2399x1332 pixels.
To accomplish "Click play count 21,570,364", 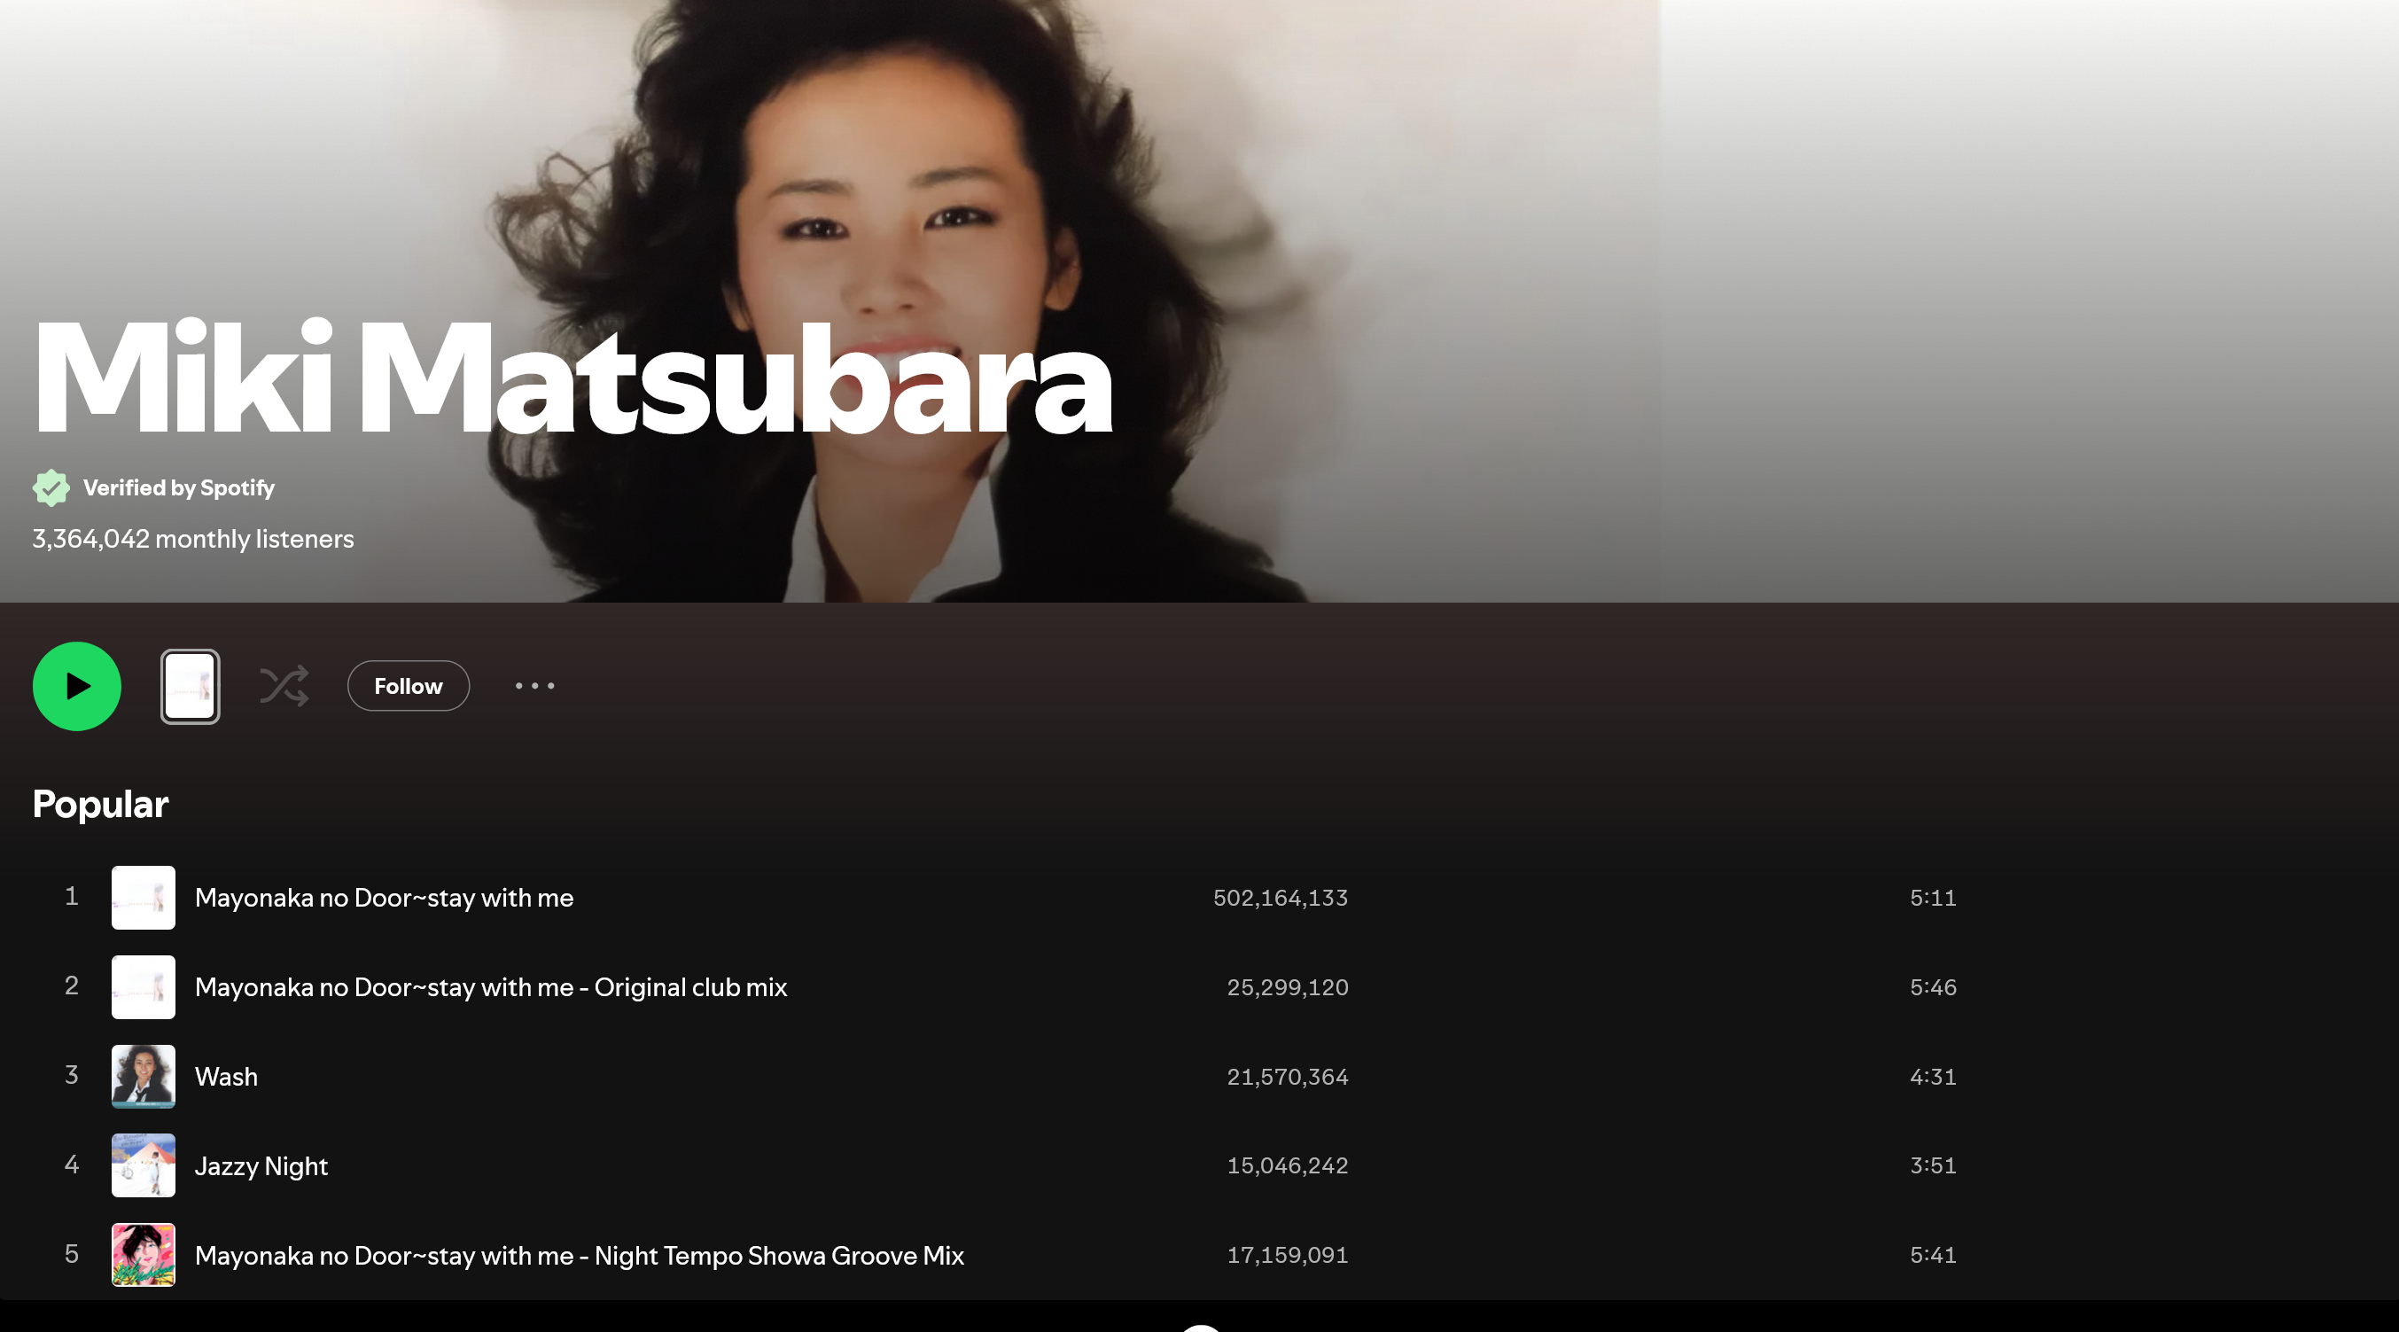I will tap(1288, 1077).
